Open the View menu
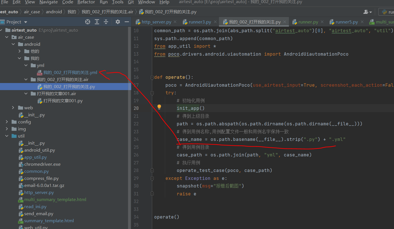The image size is (394, 229). pos(30,2)
